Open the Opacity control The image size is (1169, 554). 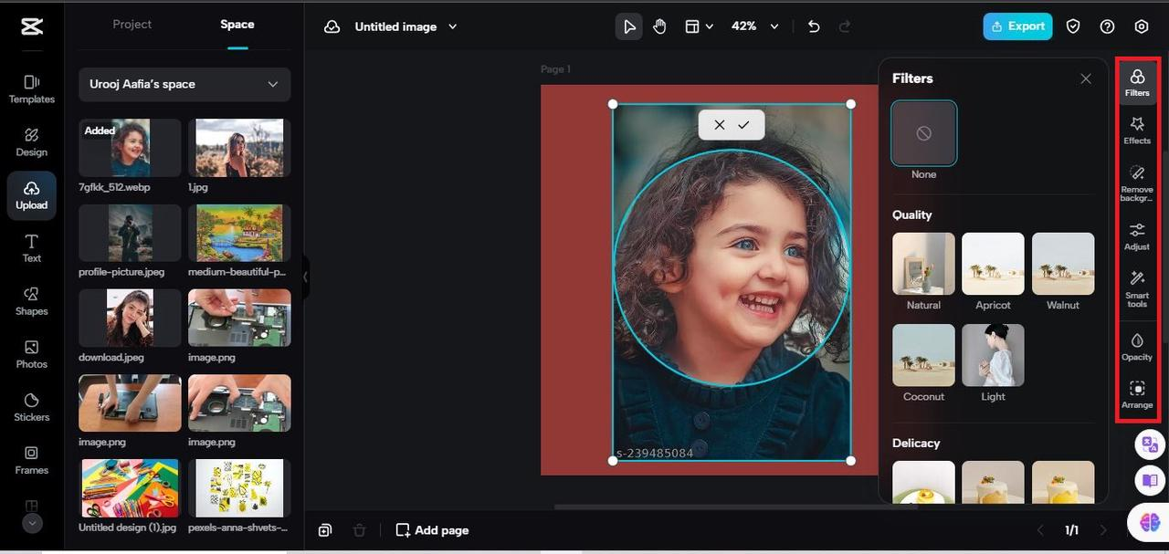pyautogui.click(x=1137, y=347)
